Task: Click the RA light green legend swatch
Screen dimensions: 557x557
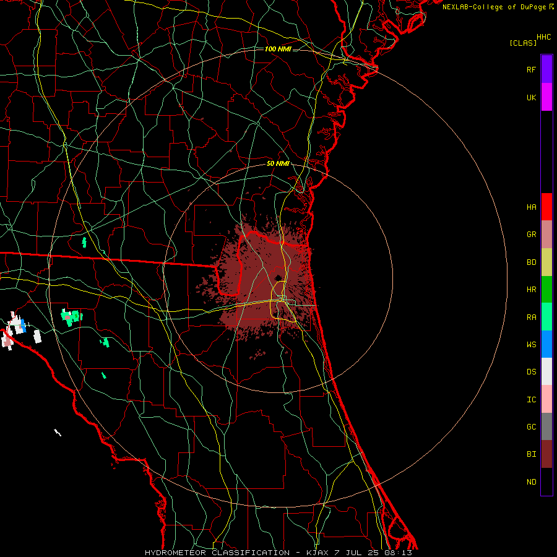Action: click(x=546, y=317)
